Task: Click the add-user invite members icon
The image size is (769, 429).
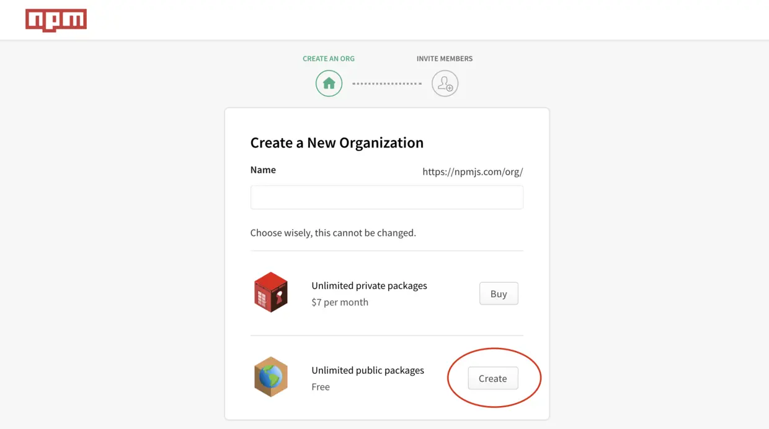Action: click(x=445, y=84)
